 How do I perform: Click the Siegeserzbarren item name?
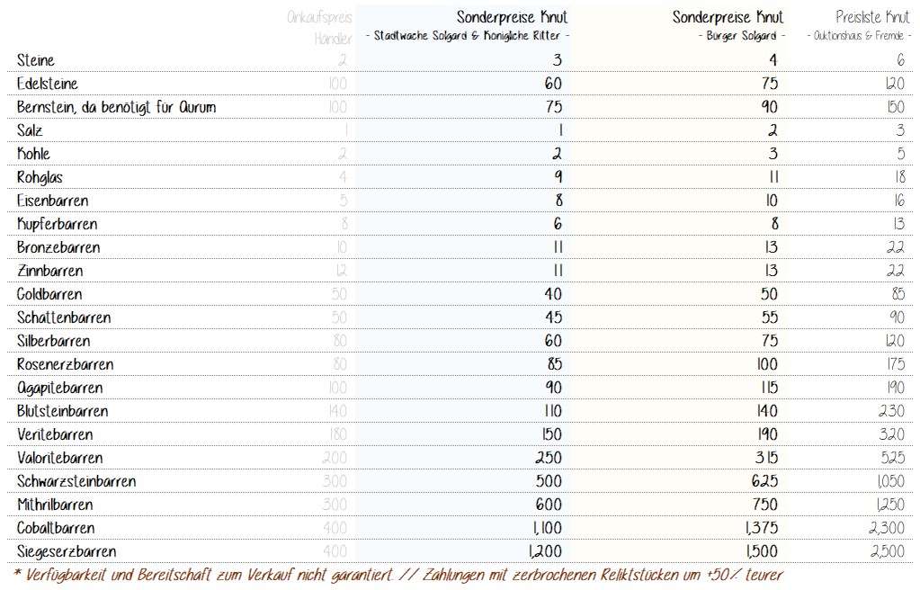pos(67,551)
